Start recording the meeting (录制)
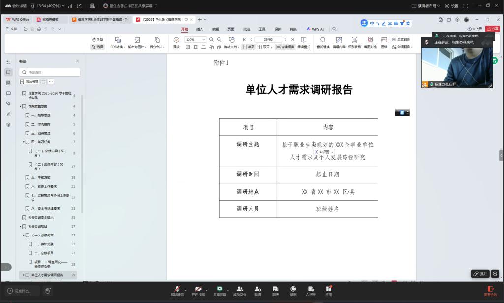This screenshot has width=504, height=303. point(293,290)
